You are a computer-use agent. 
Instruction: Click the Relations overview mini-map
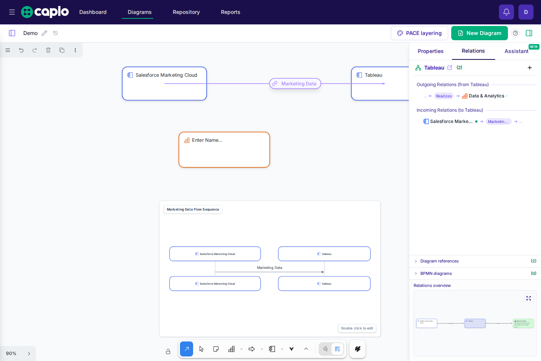click(x=475, y=323)
